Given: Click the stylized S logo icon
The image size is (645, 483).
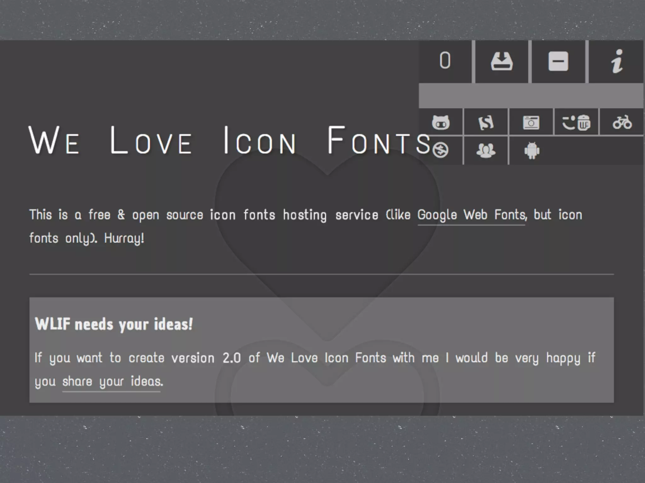Looking at the screenshot, I should (x=486, y=122).
